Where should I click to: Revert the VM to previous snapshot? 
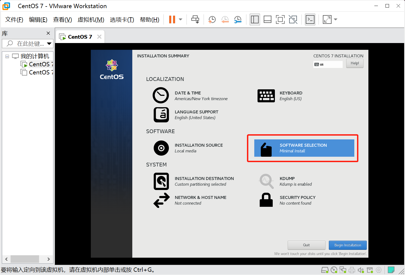tap(225, 19)
